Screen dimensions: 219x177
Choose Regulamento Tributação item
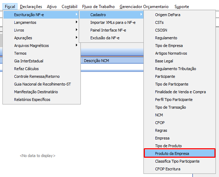175,69
